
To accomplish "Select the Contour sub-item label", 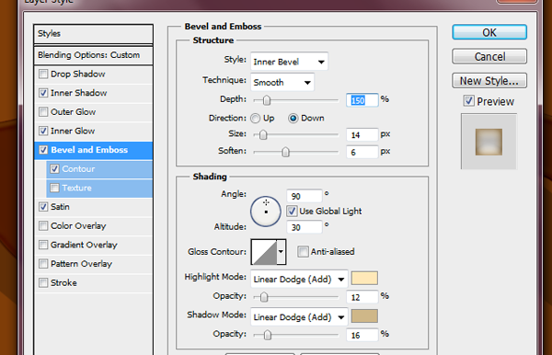I will (x=78, y=169).
